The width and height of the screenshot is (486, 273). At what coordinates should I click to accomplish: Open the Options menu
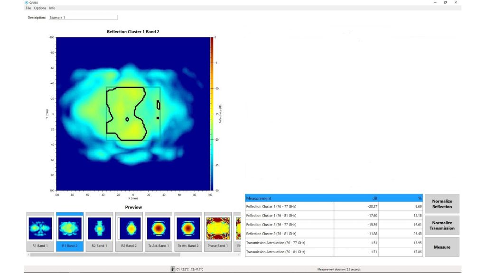point(40,8)
